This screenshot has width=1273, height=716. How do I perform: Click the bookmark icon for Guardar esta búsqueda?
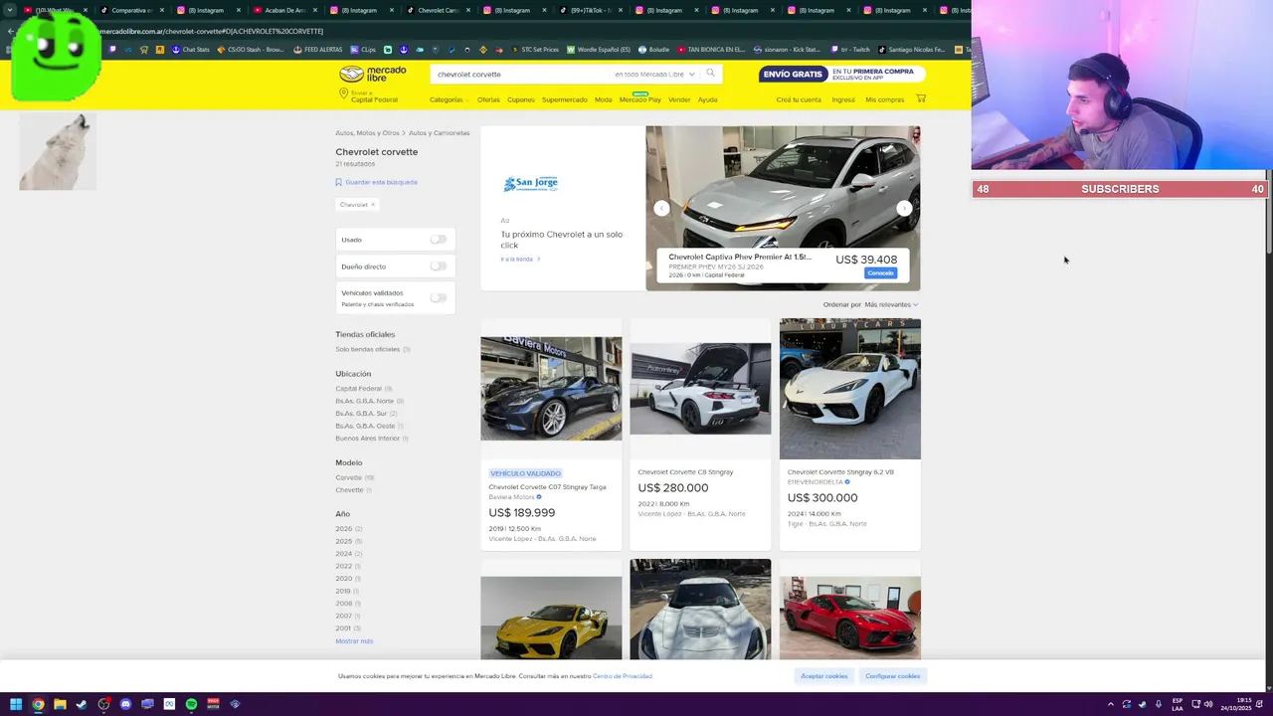tap(338, 182)
